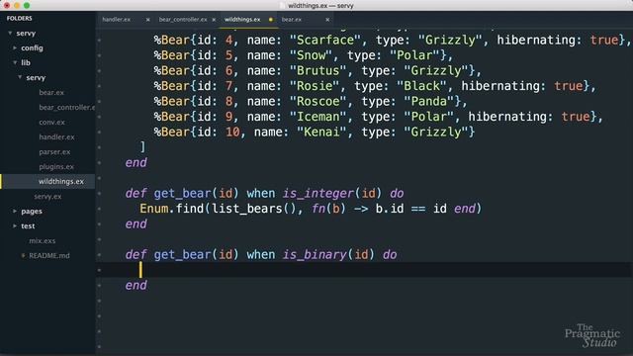This screenshot has width=633, height=356.
Task: Click the closing bracket of the bear list
Action: pos(142,146)
